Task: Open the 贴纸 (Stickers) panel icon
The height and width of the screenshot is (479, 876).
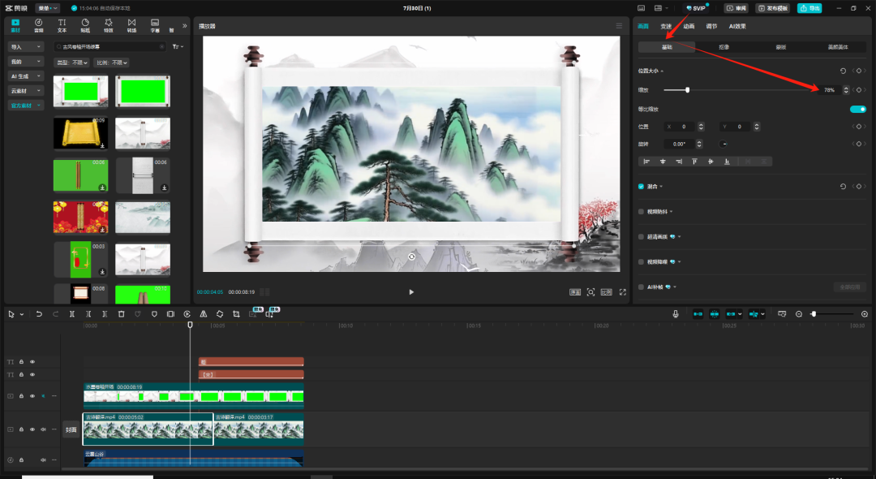Action: coord(85,24)
